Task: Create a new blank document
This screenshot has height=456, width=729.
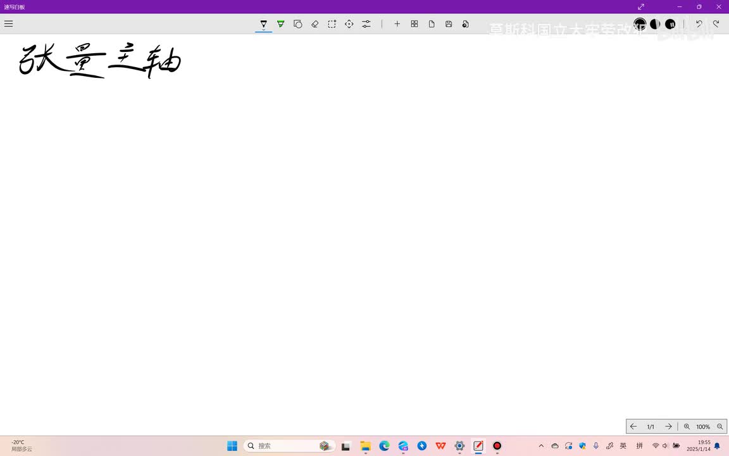Action: click(x=432, y=23)
